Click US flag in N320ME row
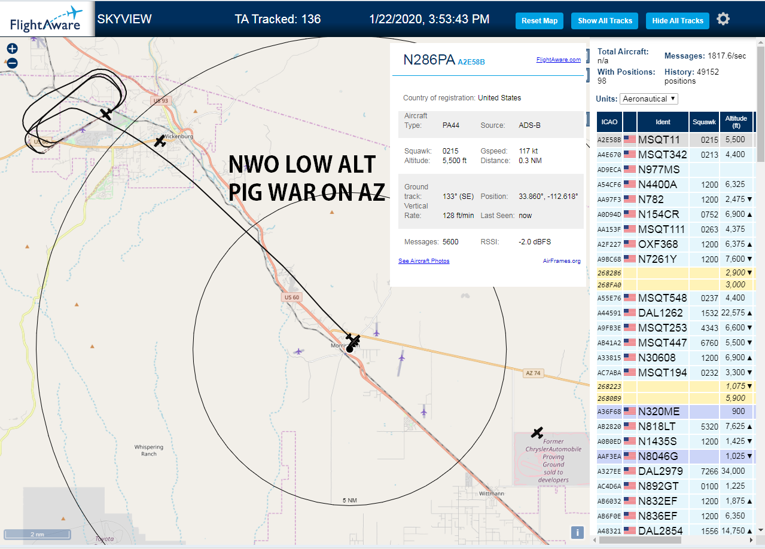The height and width of the screenshot is (549, 765). pyautogui.click(x=630, y=412)
